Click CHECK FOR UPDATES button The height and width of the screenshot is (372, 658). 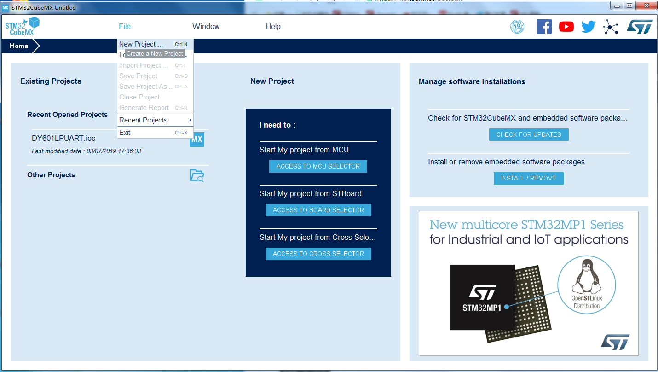(x=529, y=134)
